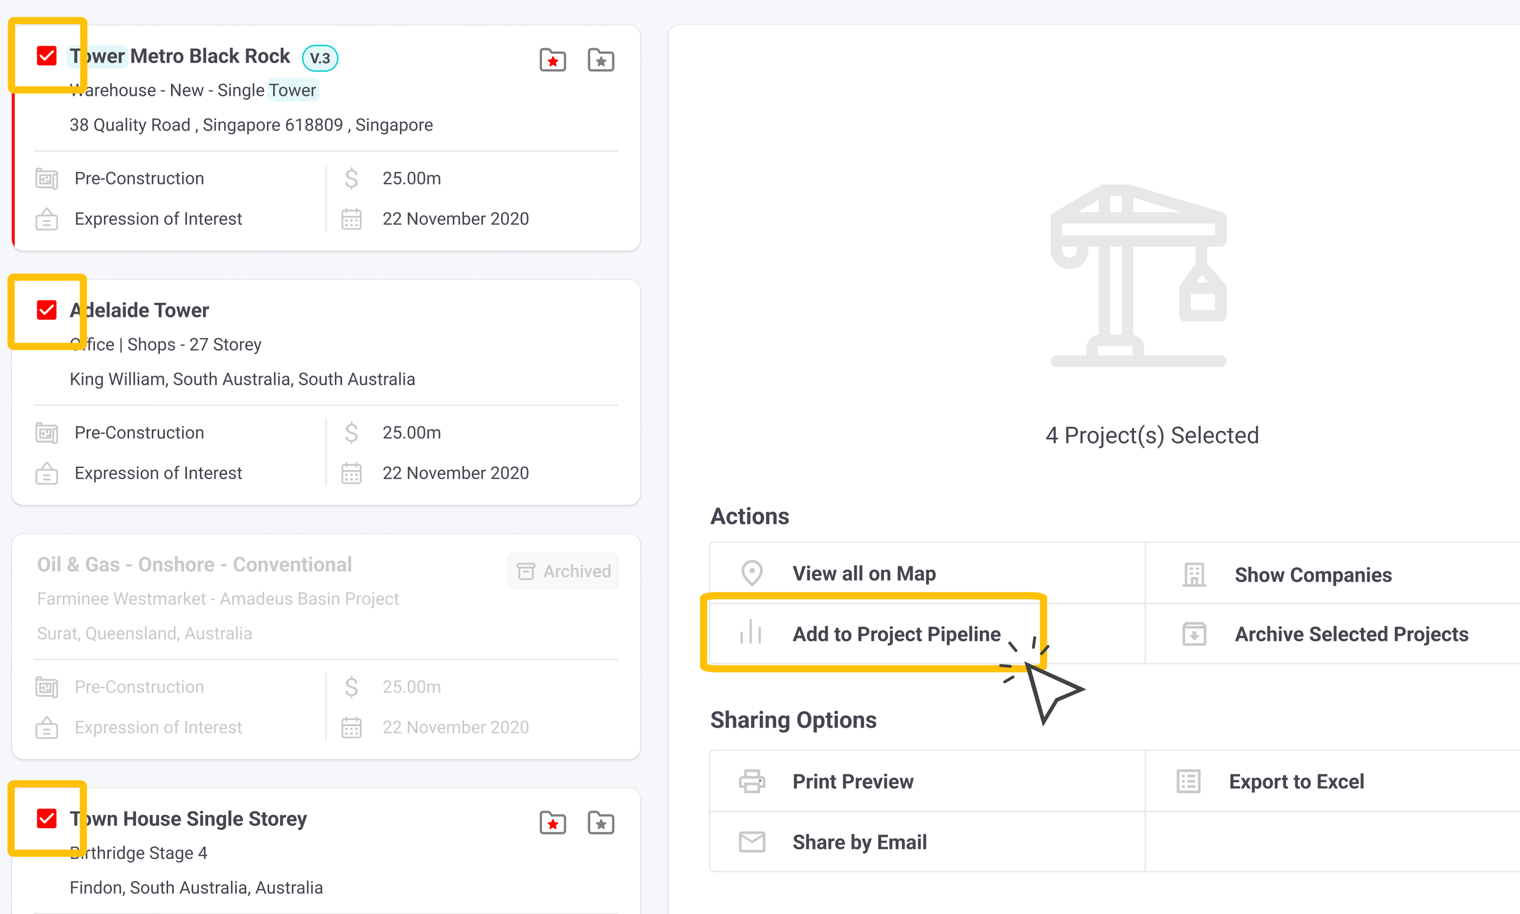The height and width of the screenshot is (914, 1520).
Task: Click the spreadsheet icon beside Export to Excel
Action: tap(1189, 781)
